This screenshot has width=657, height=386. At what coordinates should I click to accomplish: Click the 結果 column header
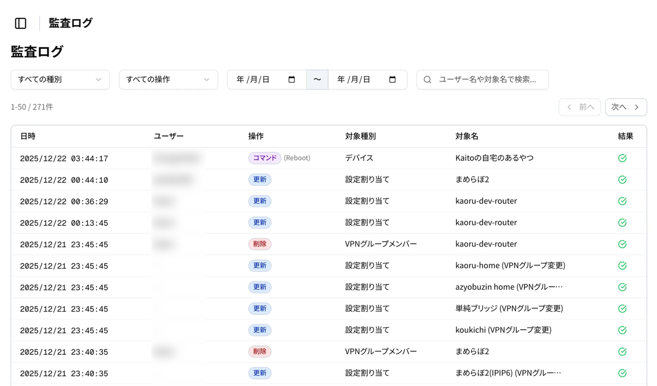[x=625, y=136]
